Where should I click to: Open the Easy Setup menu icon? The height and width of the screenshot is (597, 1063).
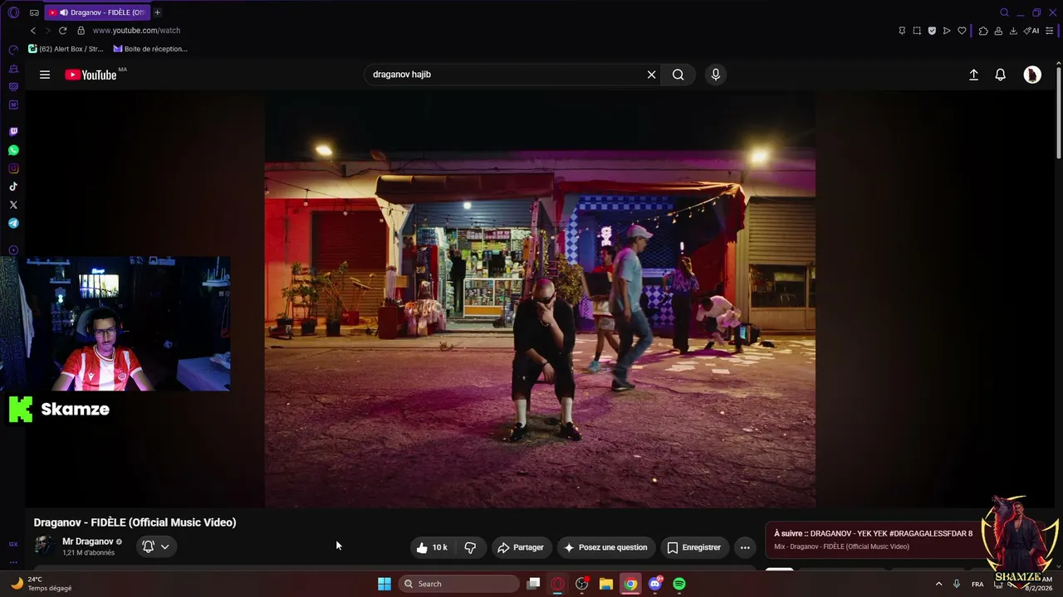(1049, 31)
